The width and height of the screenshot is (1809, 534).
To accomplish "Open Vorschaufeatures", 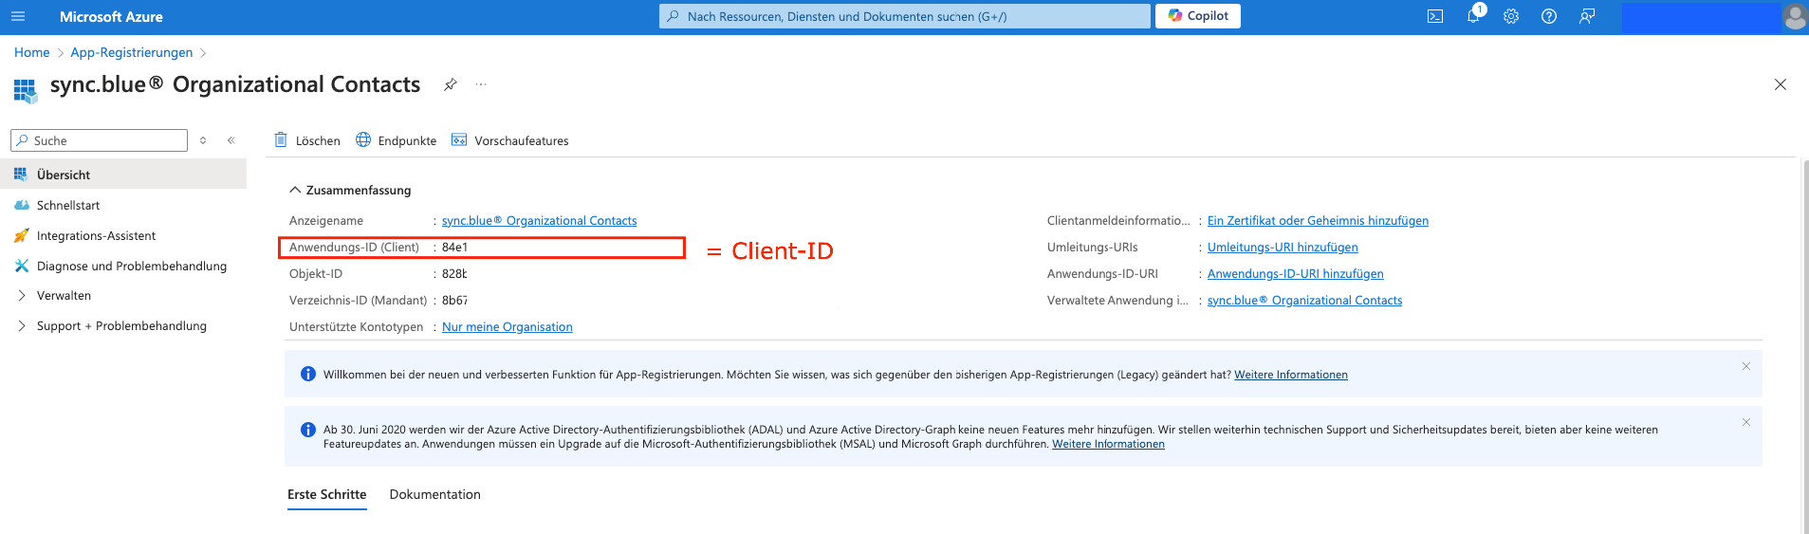I will pyautogui.click(x=510, y=140).
